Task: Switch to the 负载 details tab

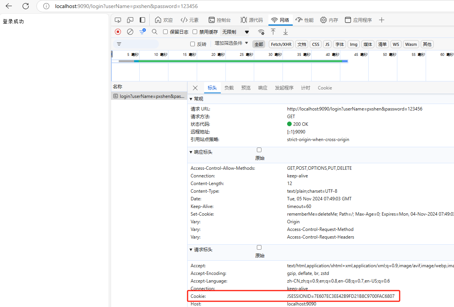Action: click(x=229, y=88)
